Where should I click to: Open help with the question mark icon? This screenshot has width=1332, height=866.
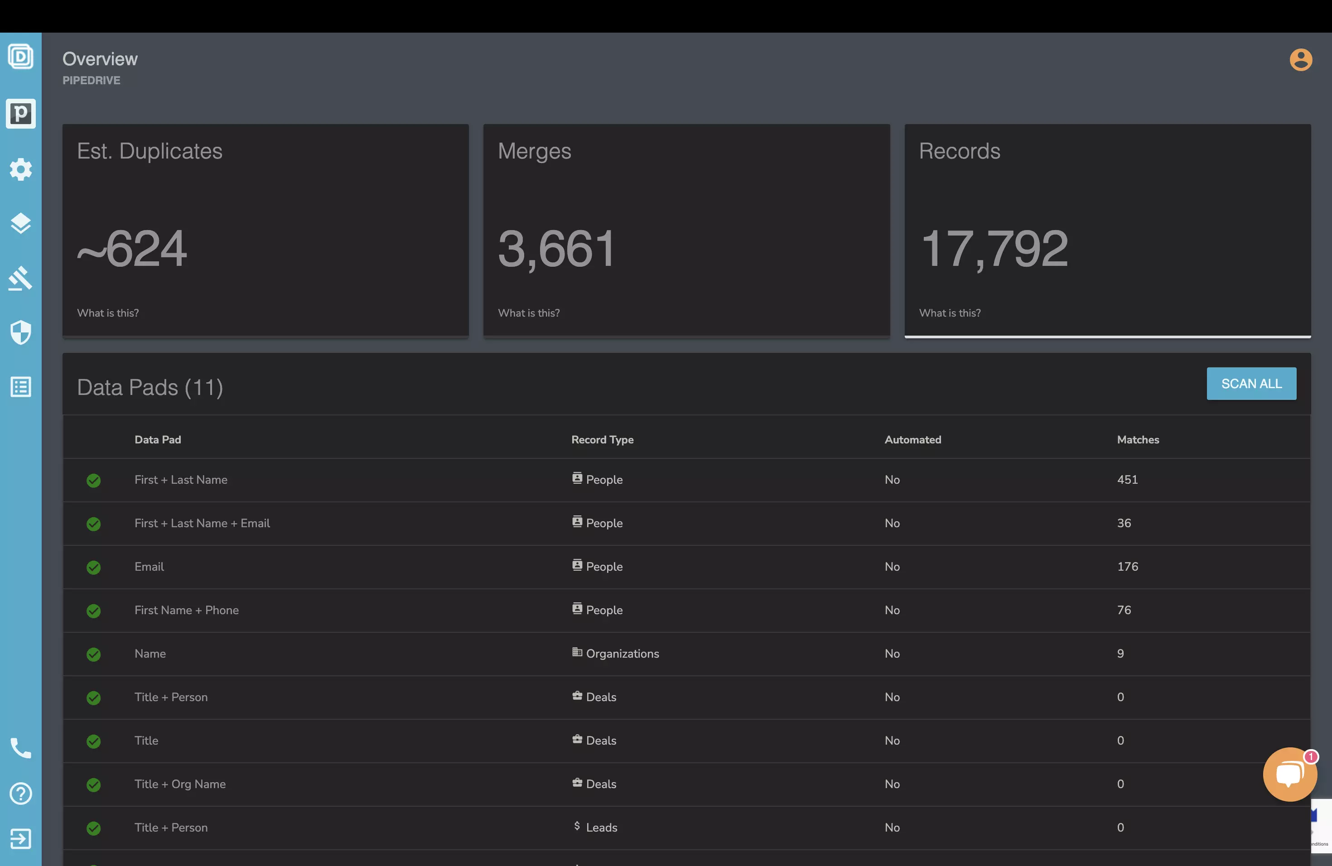[21, 793]
